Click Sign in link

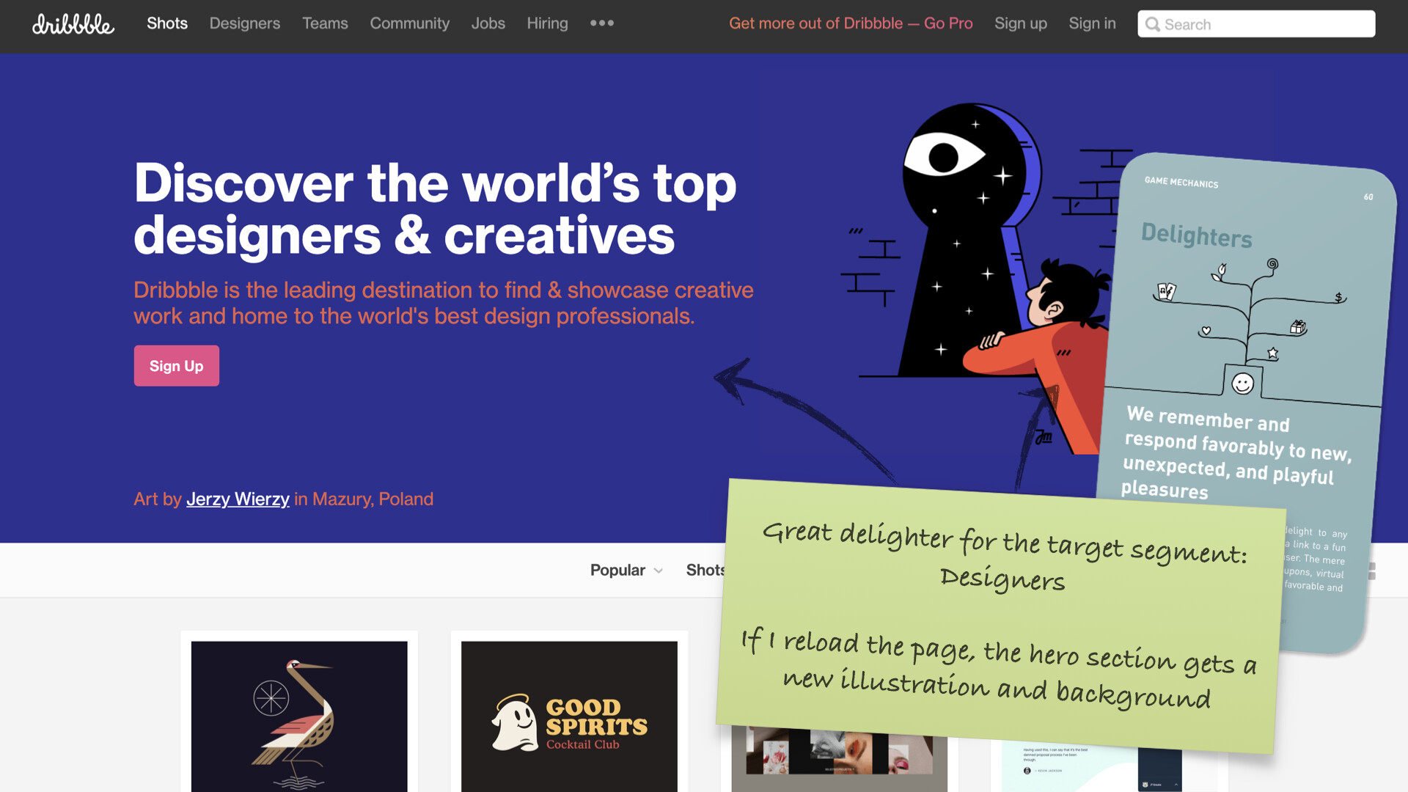click(1092, 23)
